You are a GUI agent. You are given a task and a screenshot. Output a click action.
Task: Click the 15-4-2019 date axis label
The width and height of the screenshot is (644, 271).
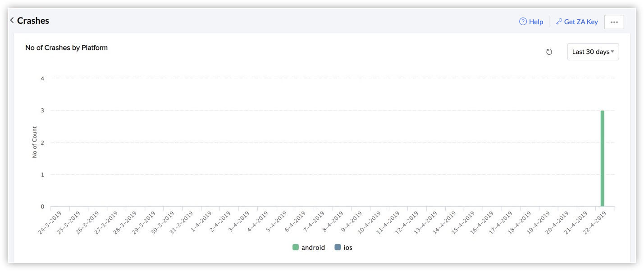pos(462,223)
